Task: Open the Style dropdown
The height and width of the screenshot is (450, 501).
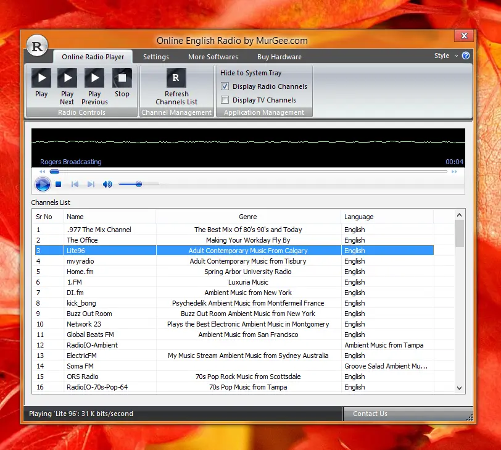Action: tap(445, 56)
